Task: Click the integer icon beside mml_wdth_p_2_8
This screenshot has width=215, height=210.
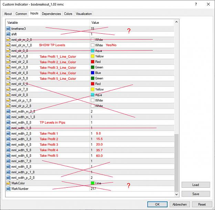Action: click(x=8, y=178)
